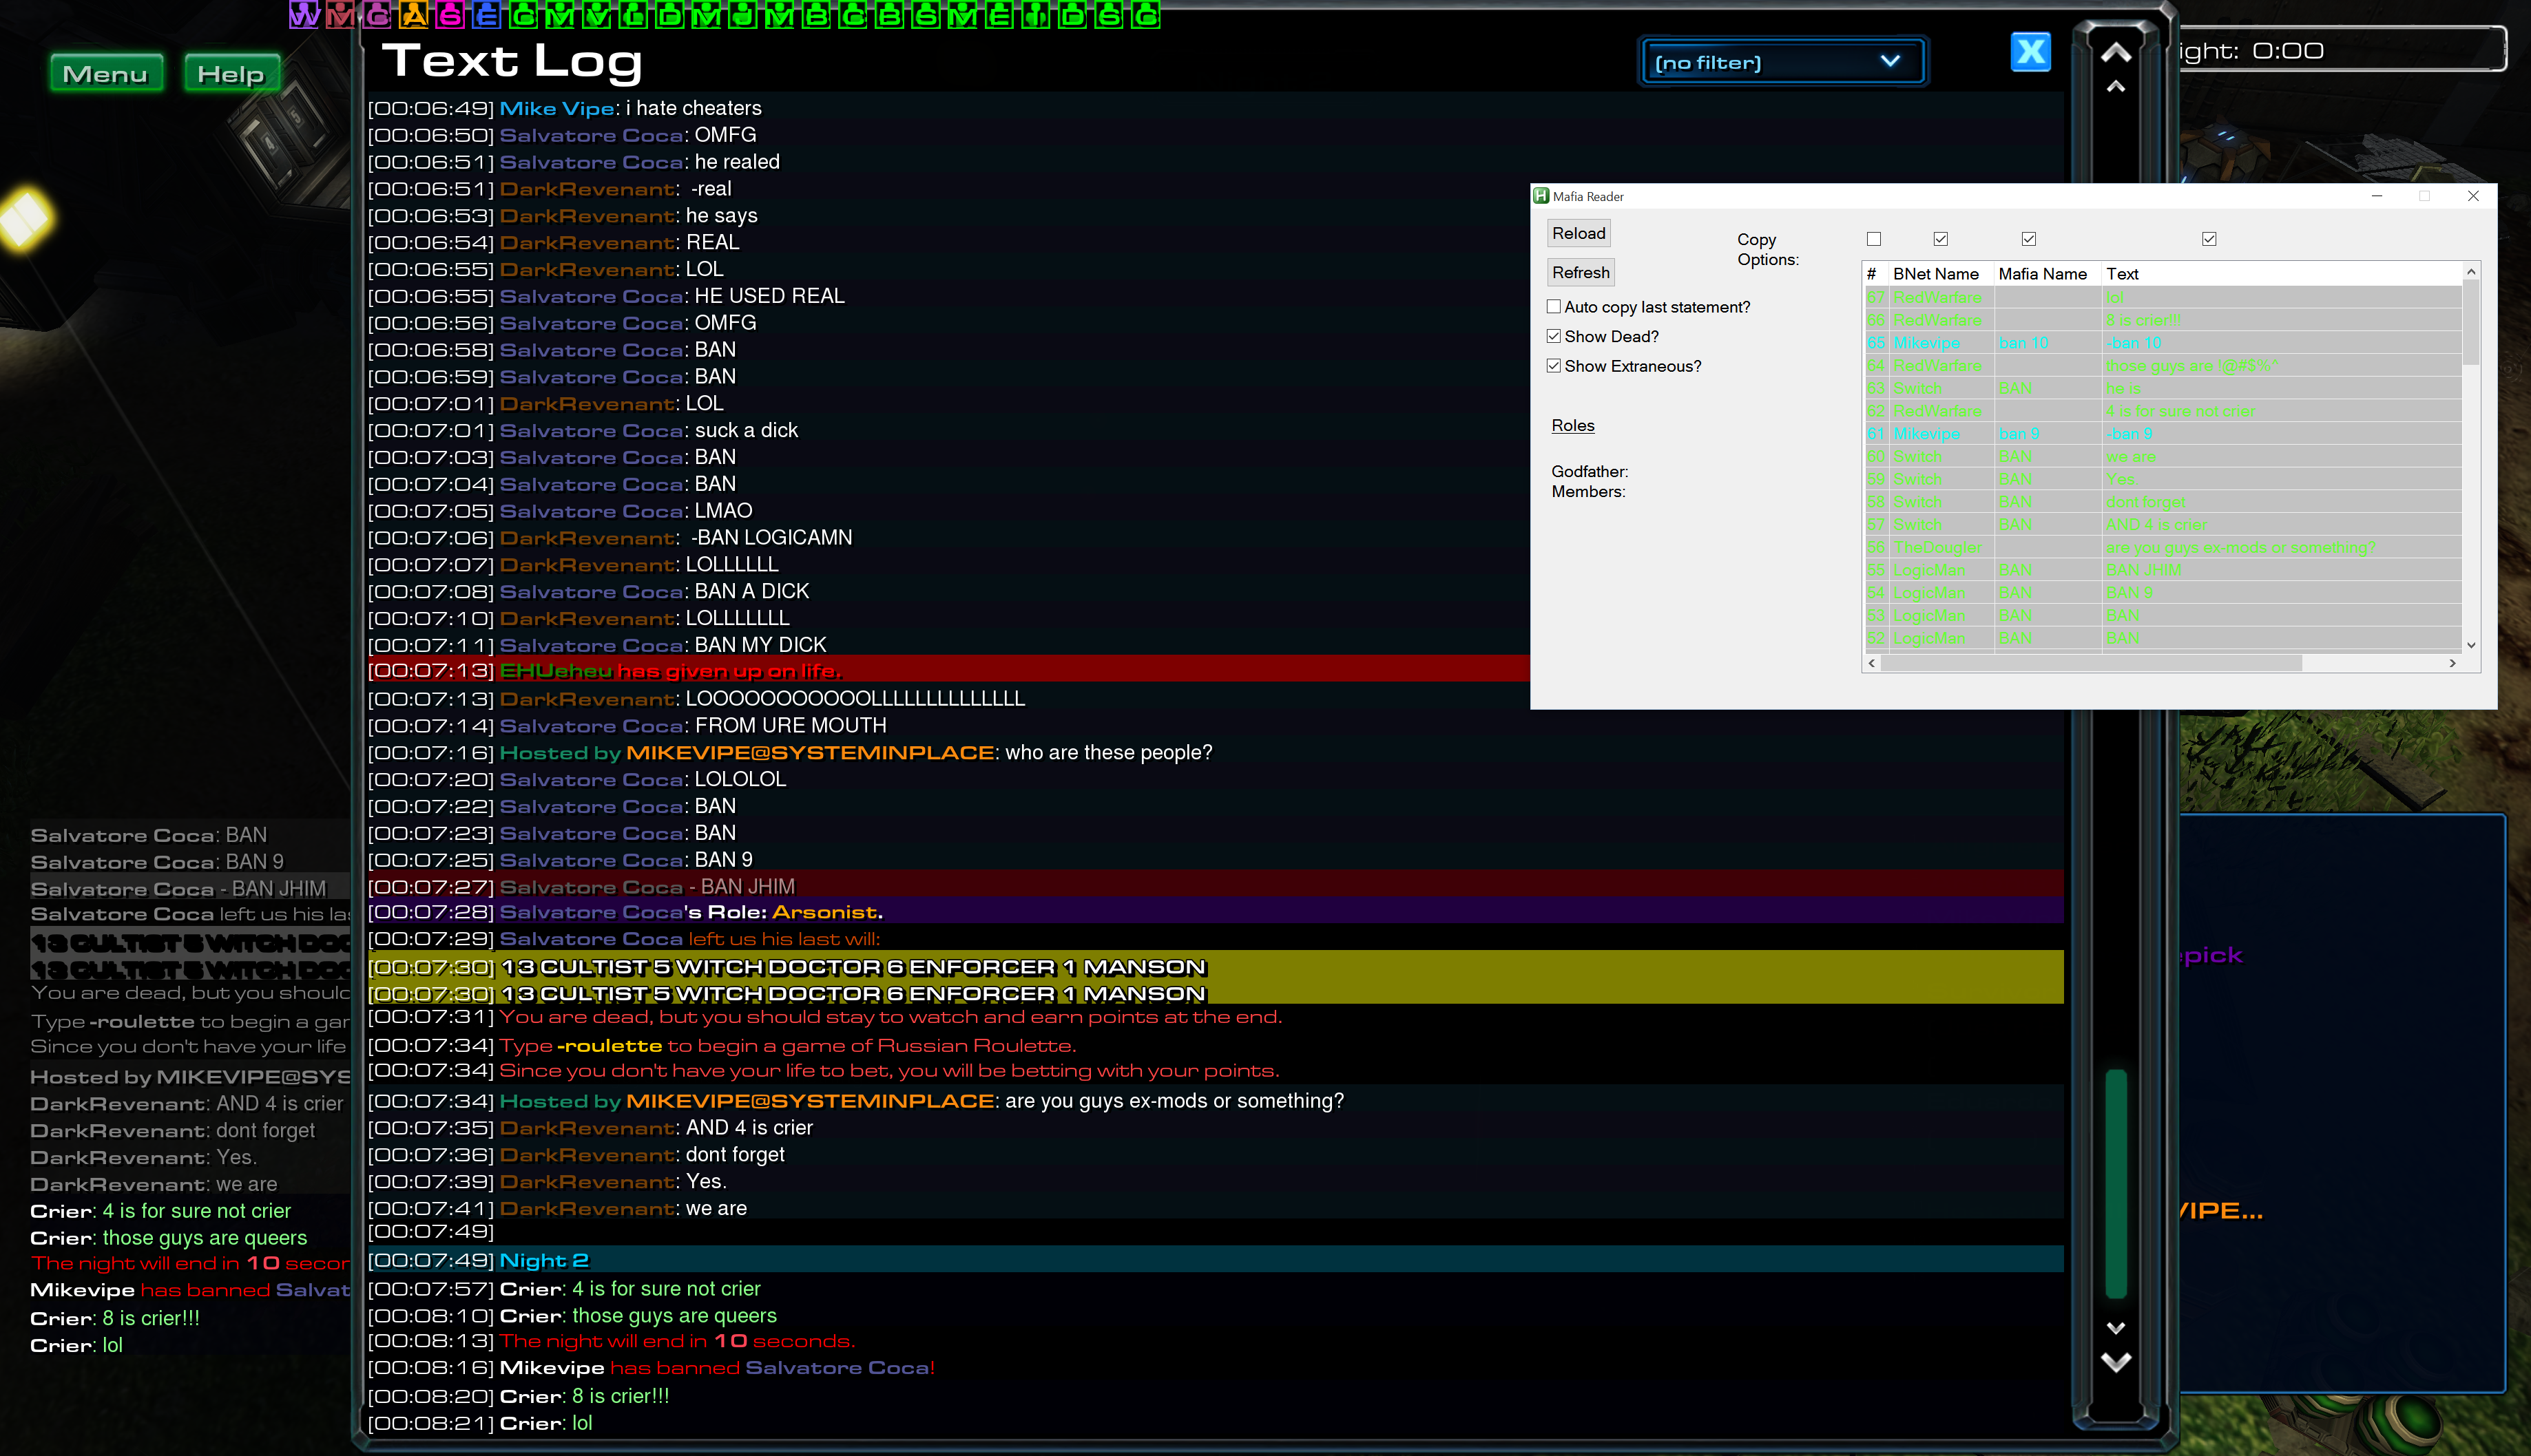The width and height of the screenshot is (2531, 1456).
Task: Step the Text Log up with the small up chevron
Action: coord(2116,87)
